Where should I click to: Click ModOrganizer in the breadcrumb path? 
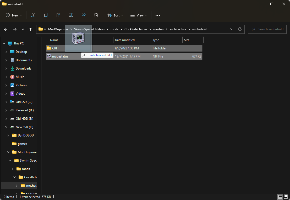(x=58, y=29)
